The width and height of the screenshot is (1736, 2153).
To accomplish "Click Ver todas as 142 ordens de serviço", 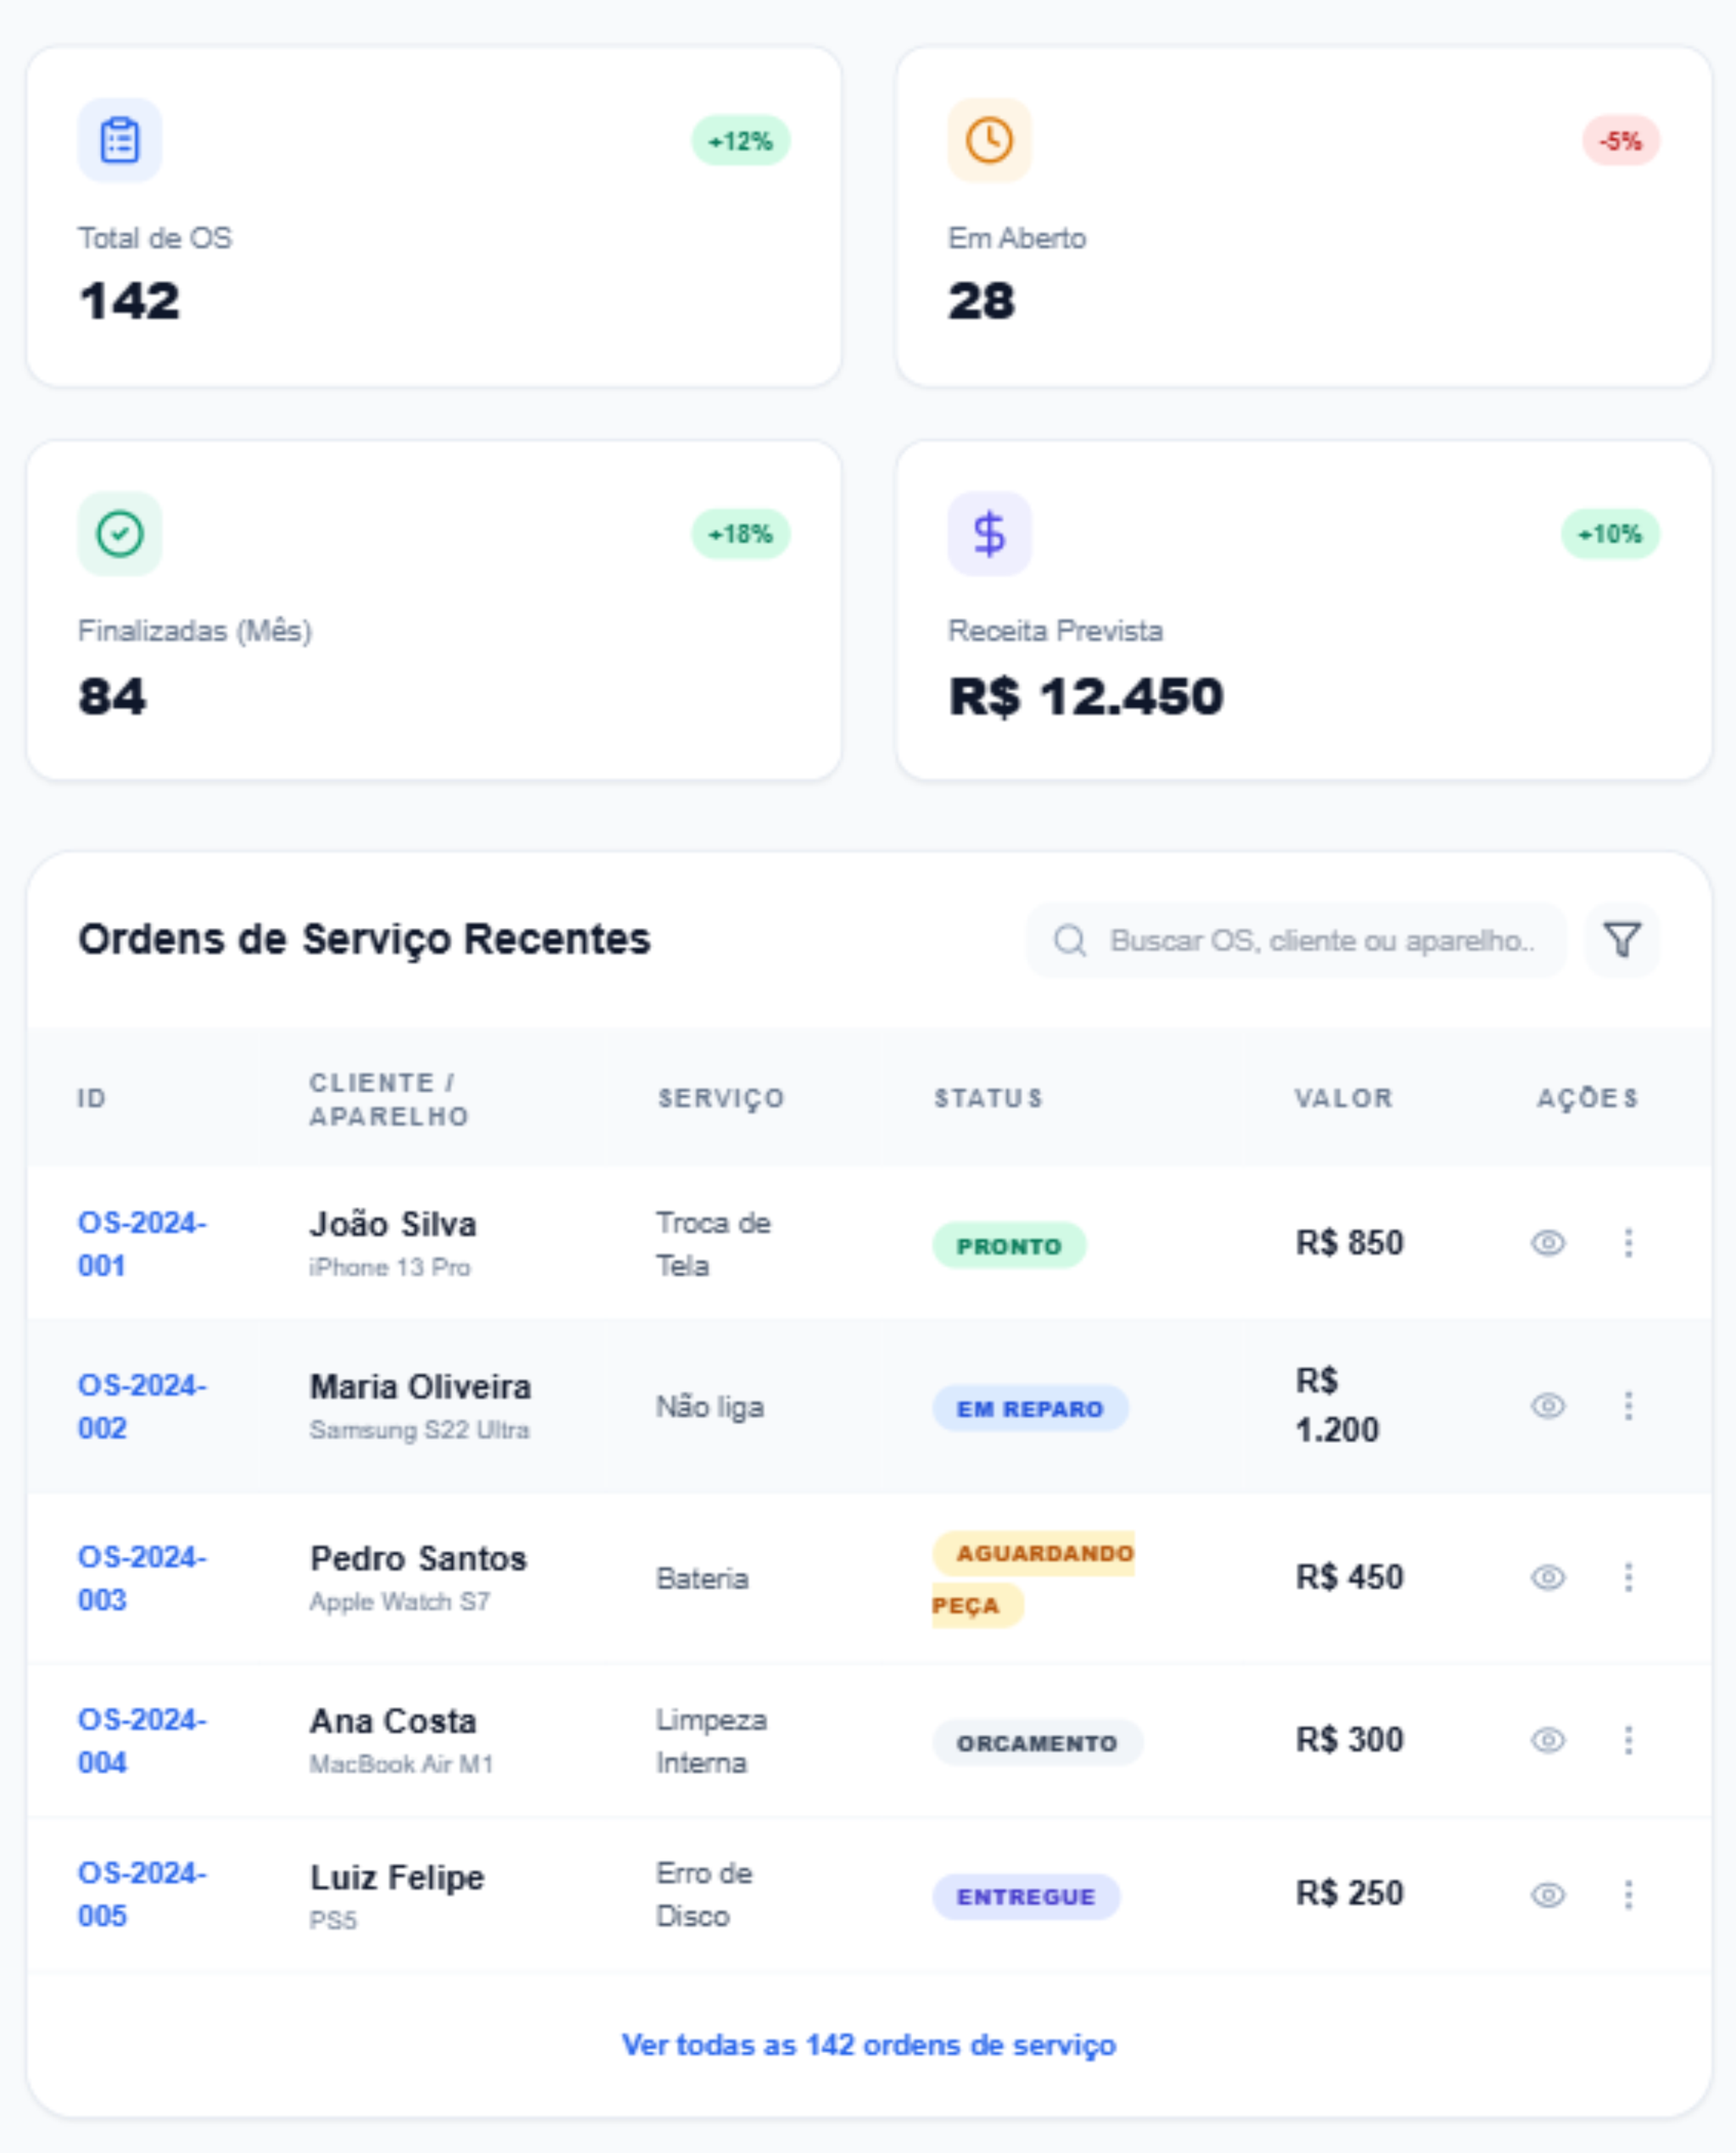I will pos(868,2045).
